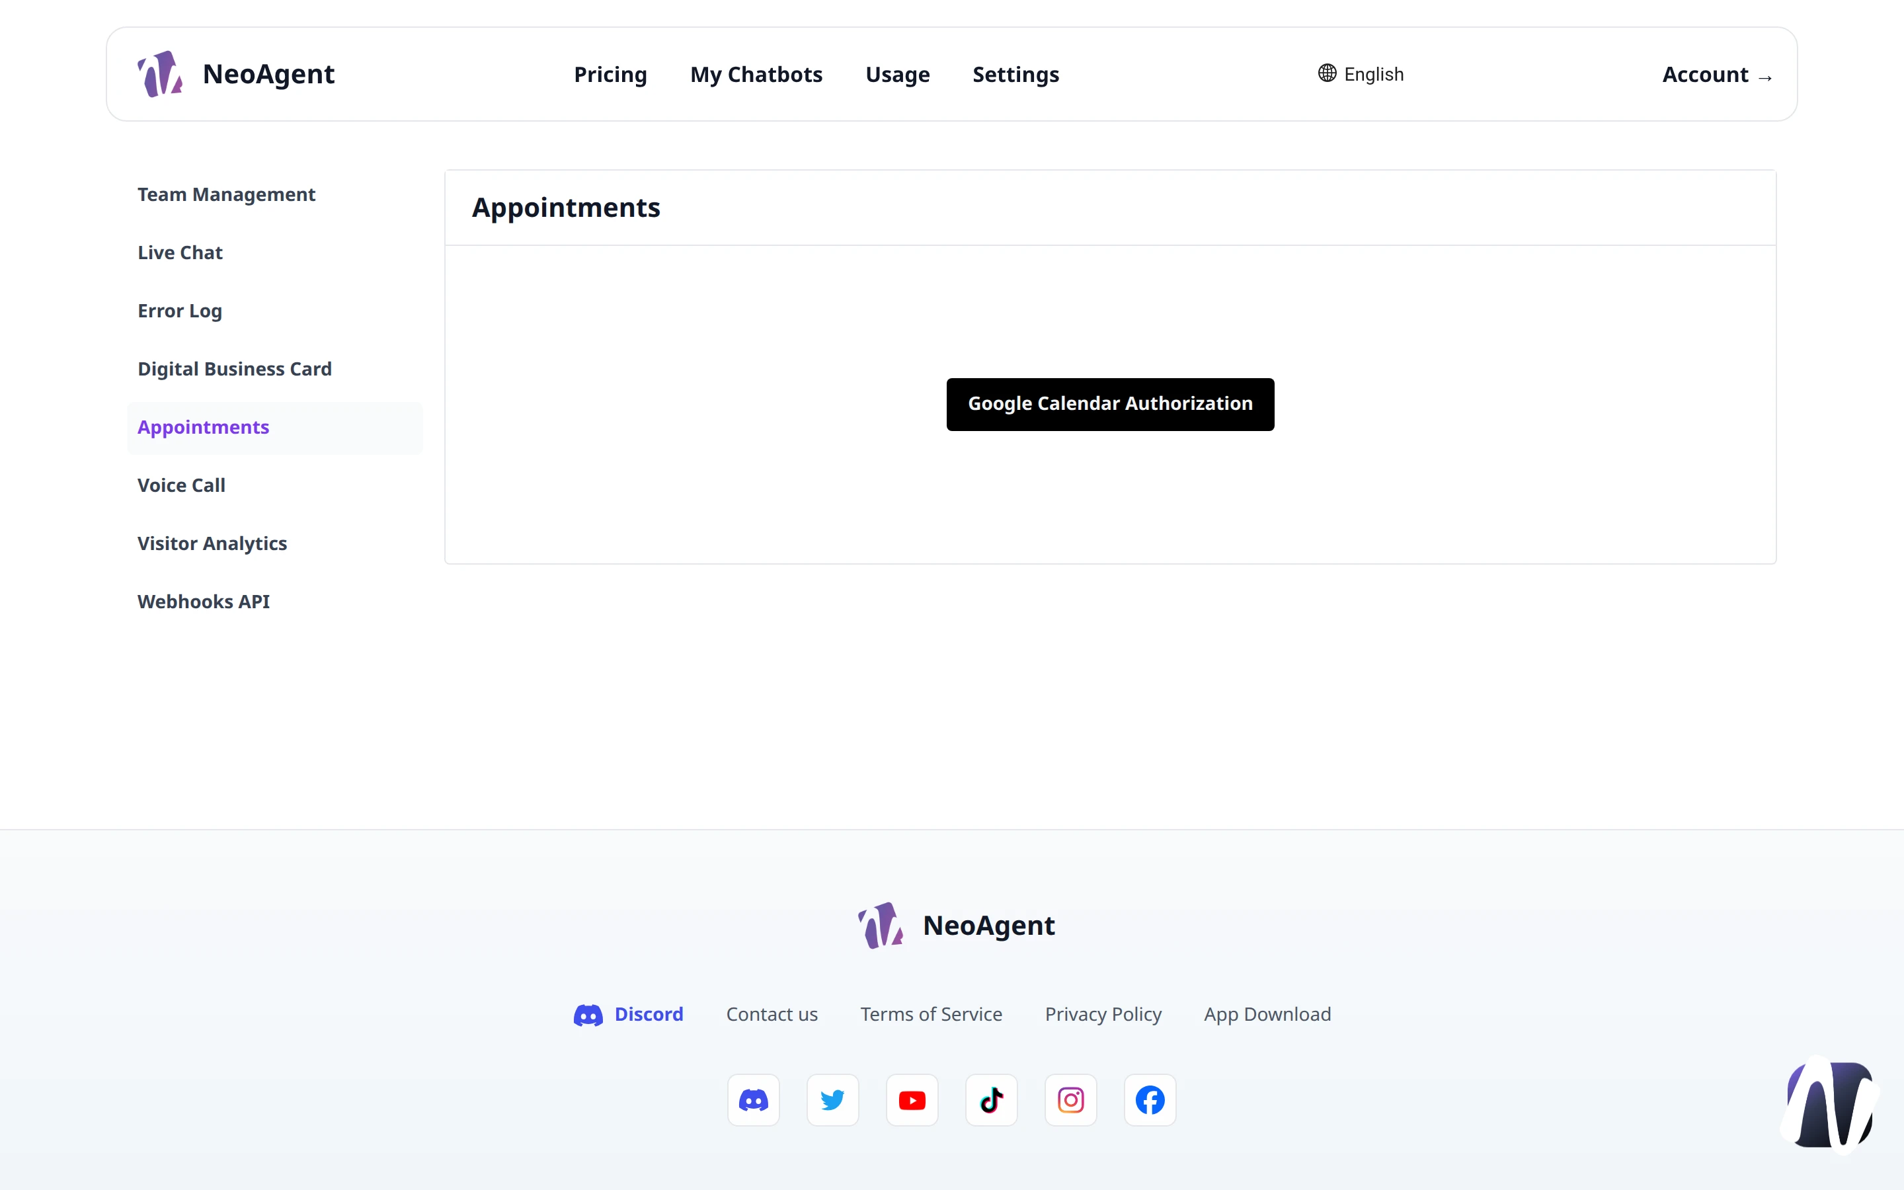1904x1190 pixels.
Task: Click the NeoAgent header brand name
Action: (x=268, y=74)
